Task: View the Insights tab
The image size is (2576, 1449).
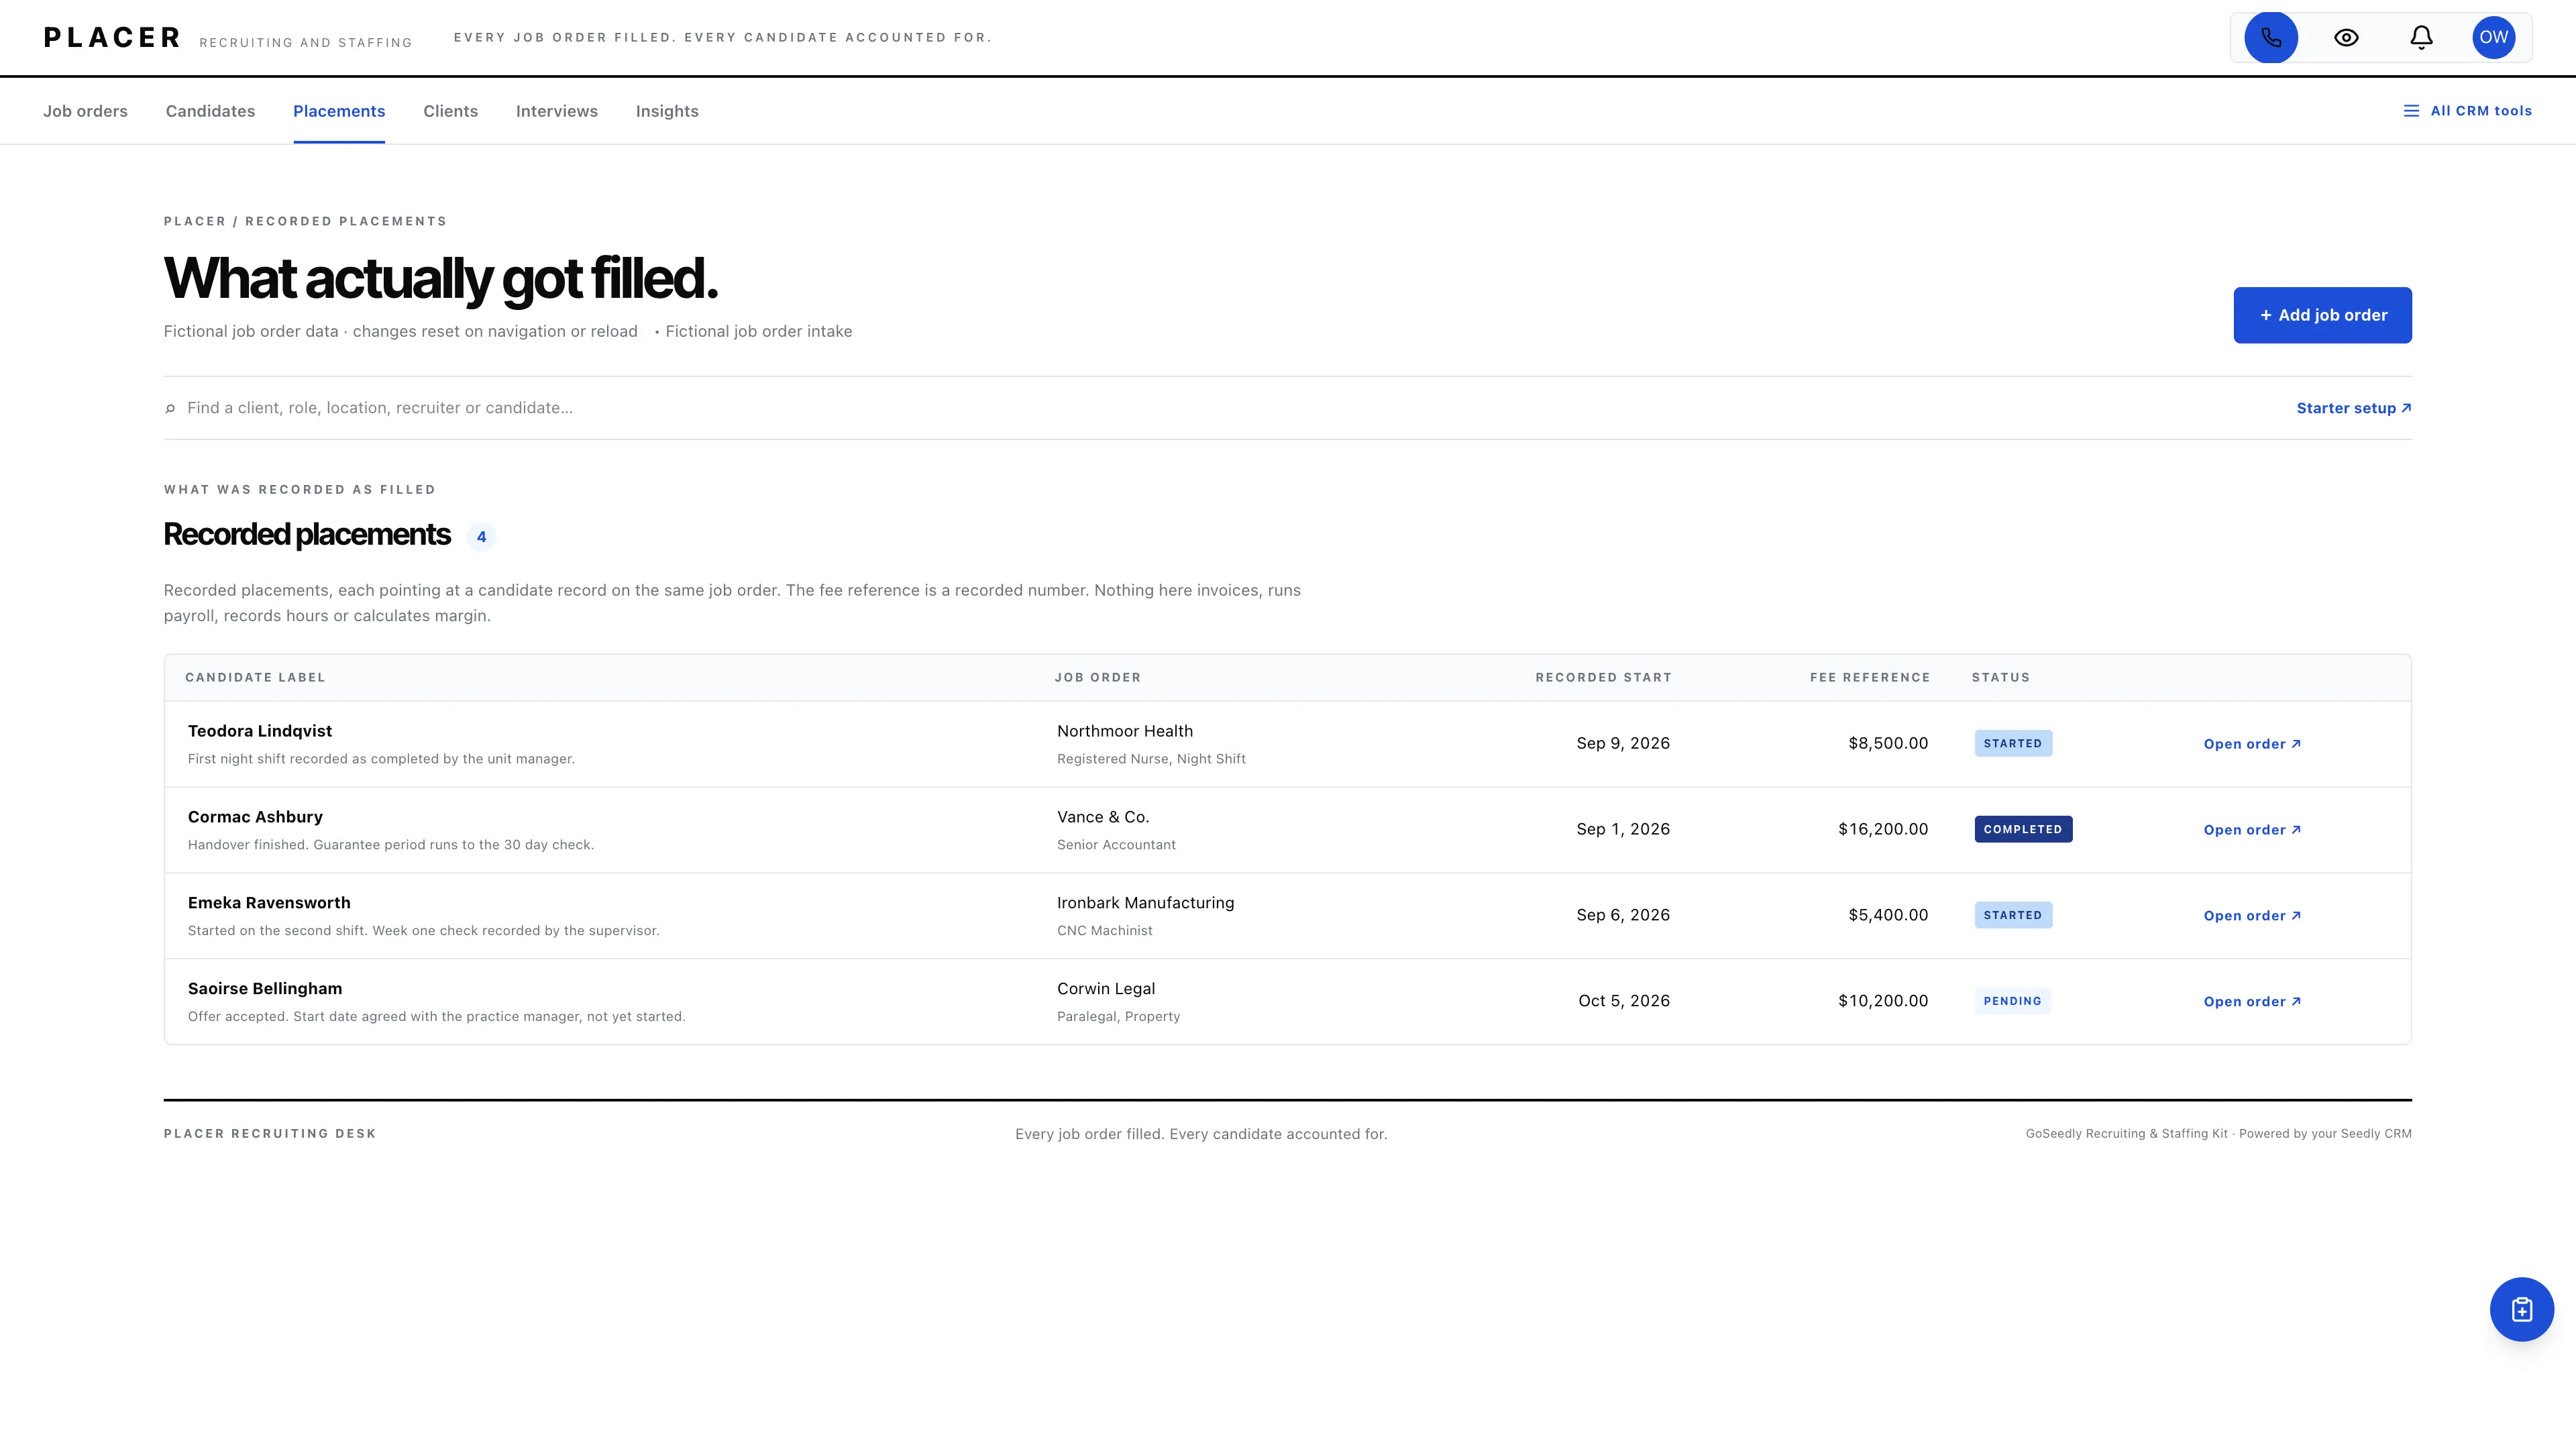Action: click(x=667, y=111)
